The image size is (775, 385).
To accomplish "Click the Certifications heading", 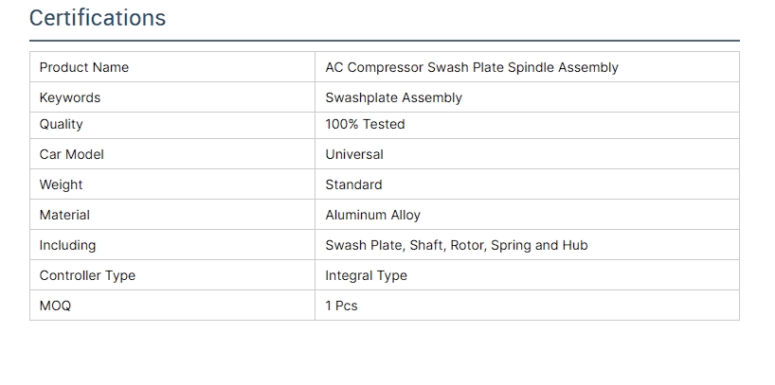I will click(x=98, y=18).
